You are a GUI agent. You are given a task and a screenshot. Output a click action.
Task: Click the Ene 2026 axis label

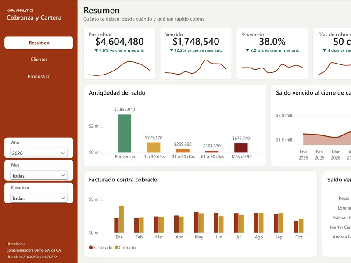tap(303, 155)
